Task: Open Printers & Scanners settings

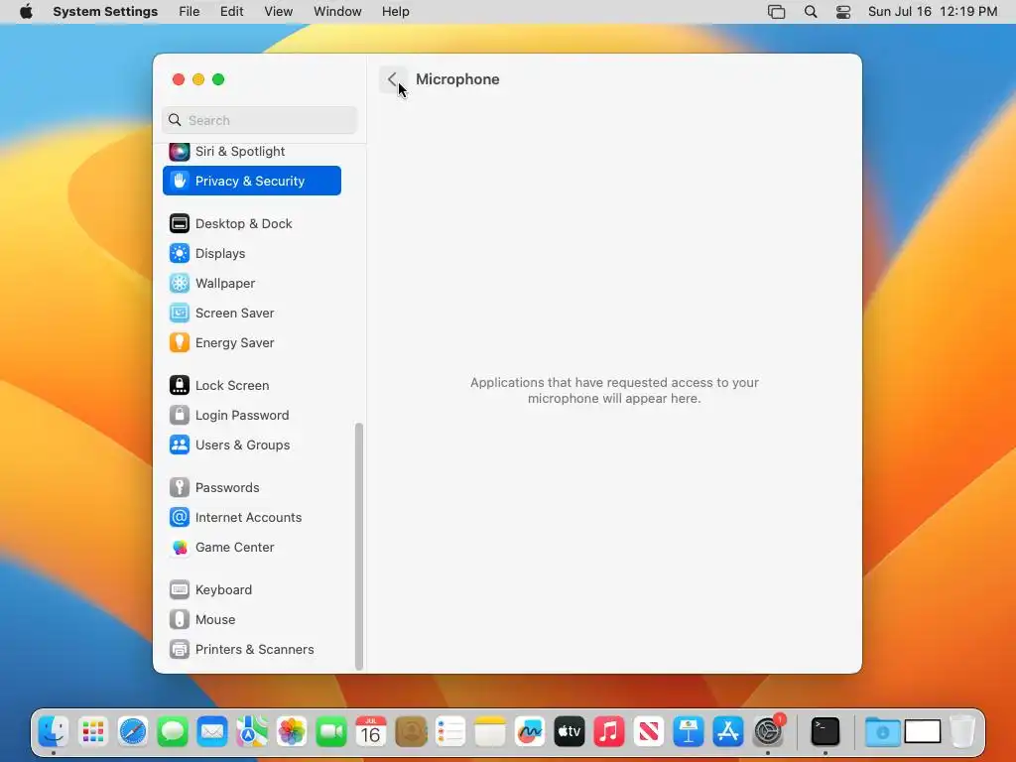Action: 252,650
